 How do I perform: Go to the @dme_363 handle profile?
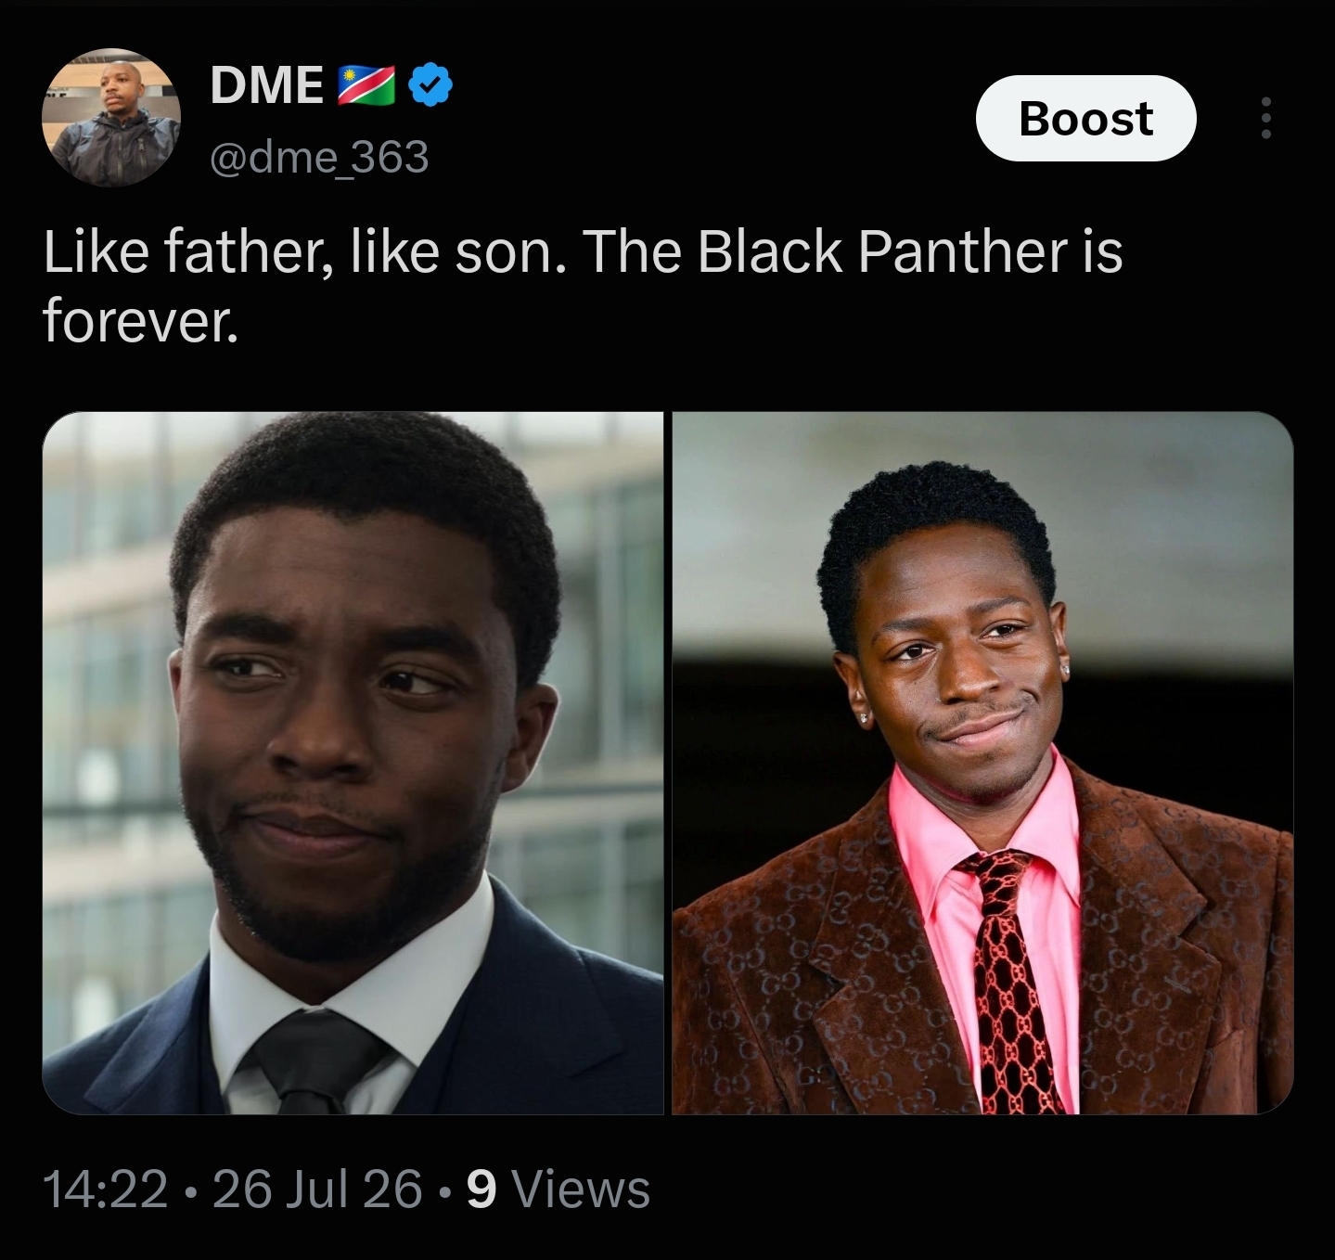click(320, 157)
